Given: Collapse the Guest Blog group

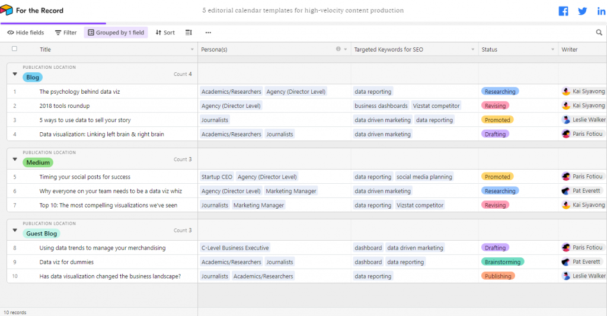Looking at the screenshot, I should coord(15,231).
